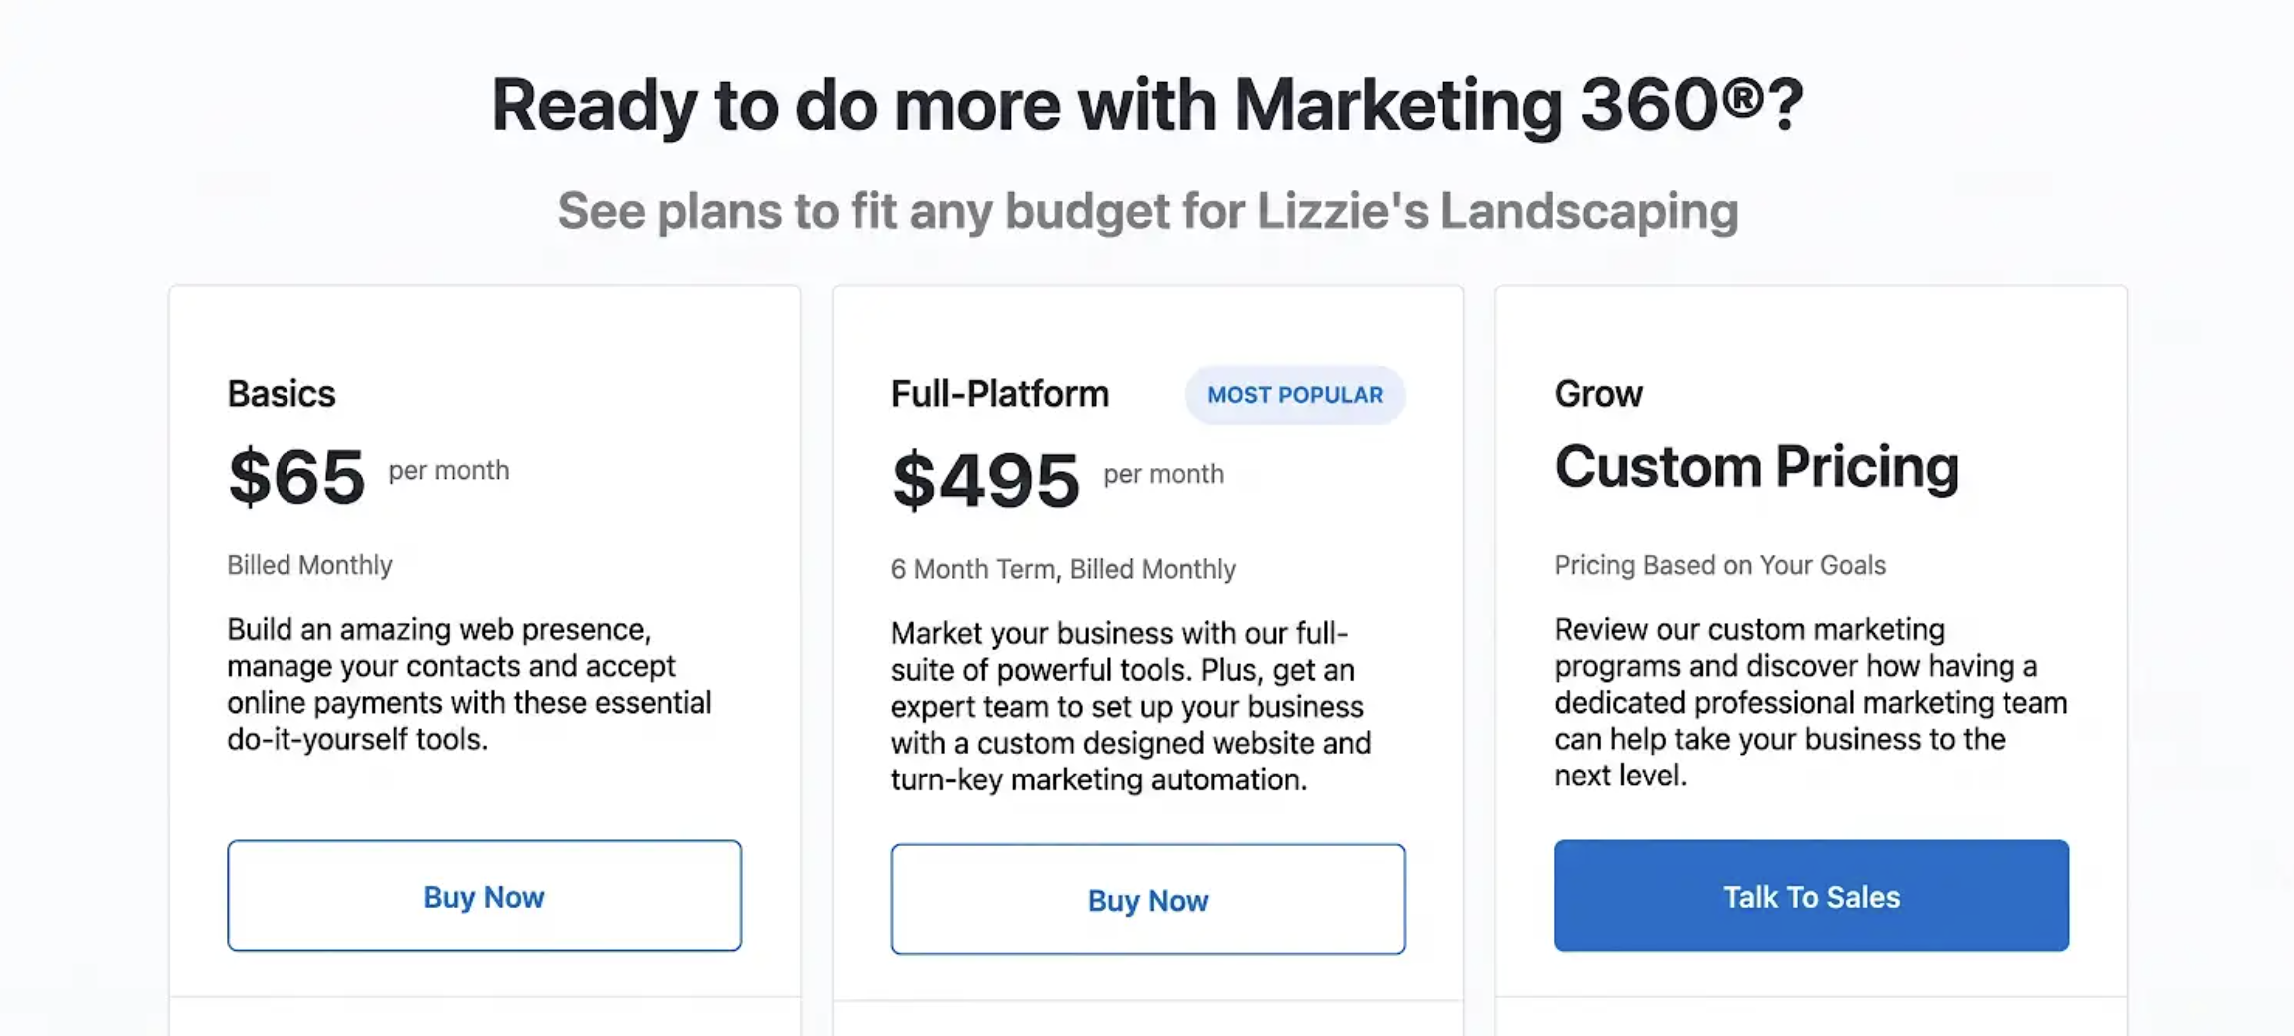
Task: Click the Lizzie's Landscaping subtitle text
Action: 1148,211
